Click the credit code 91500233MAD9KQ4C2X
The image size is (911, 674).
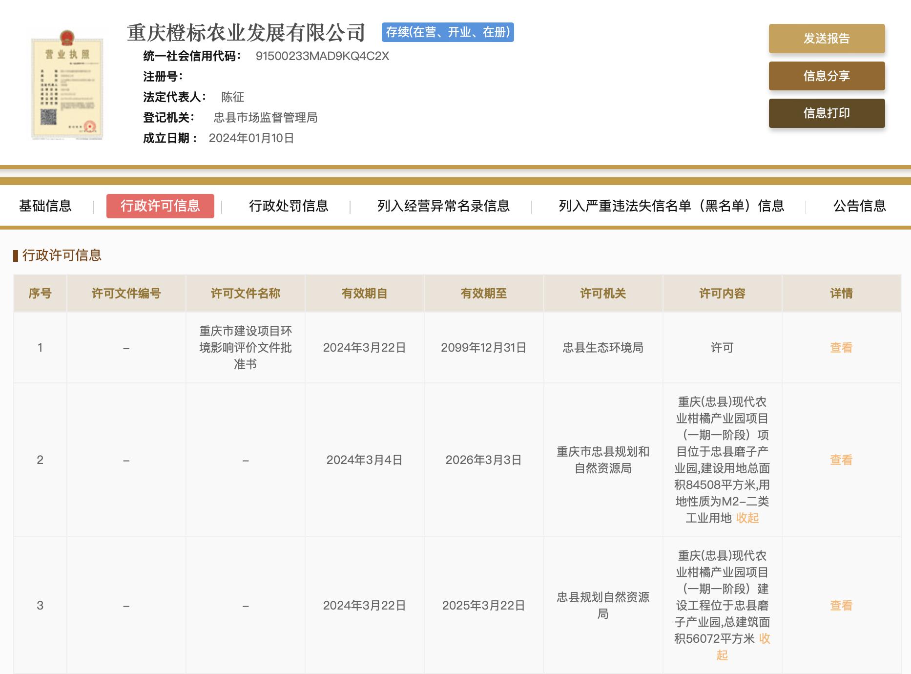click(322, 56)
